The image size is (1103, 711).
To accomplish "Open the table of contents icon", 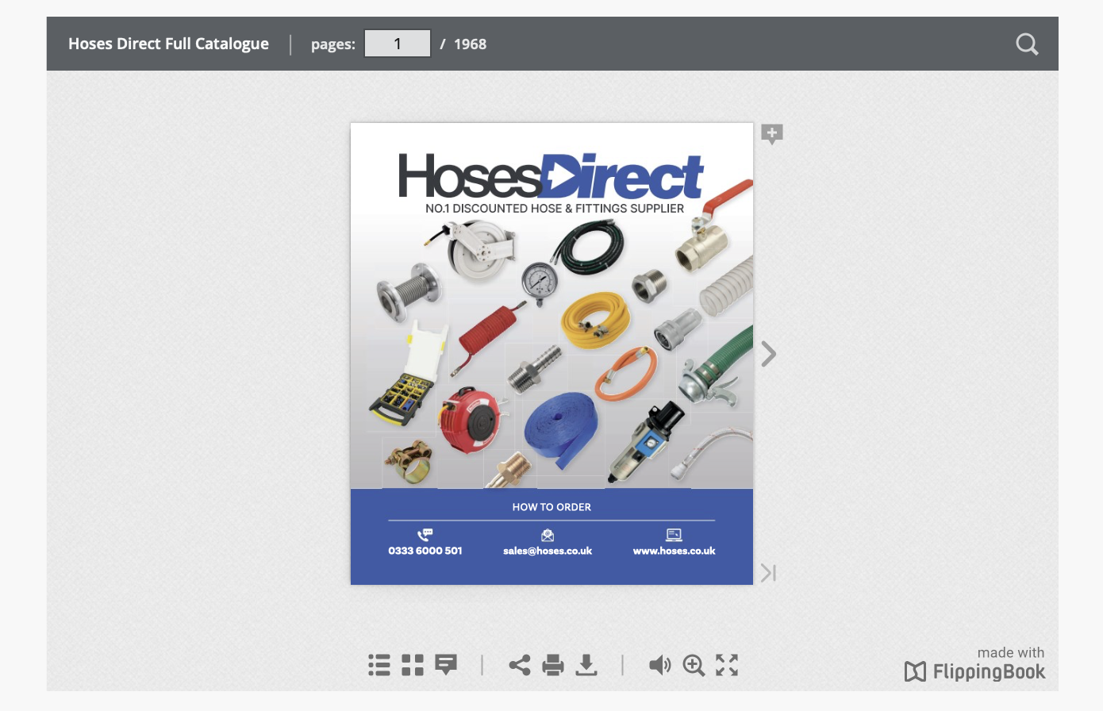I will tap(379, 665).
